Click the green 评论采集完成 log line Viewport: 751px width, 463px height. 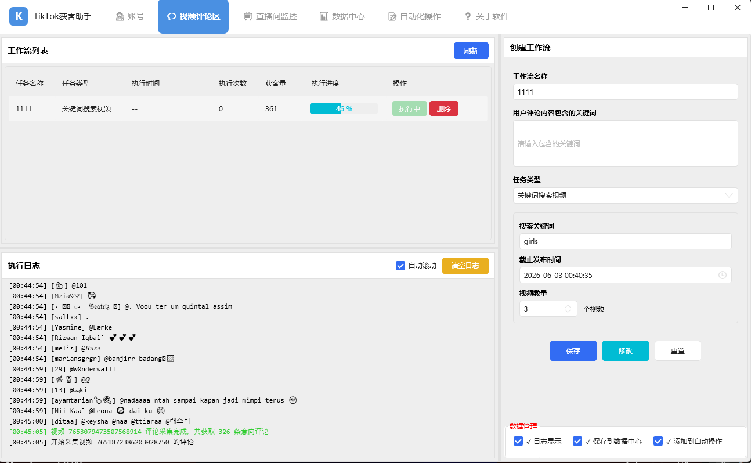tap(139, 432)
